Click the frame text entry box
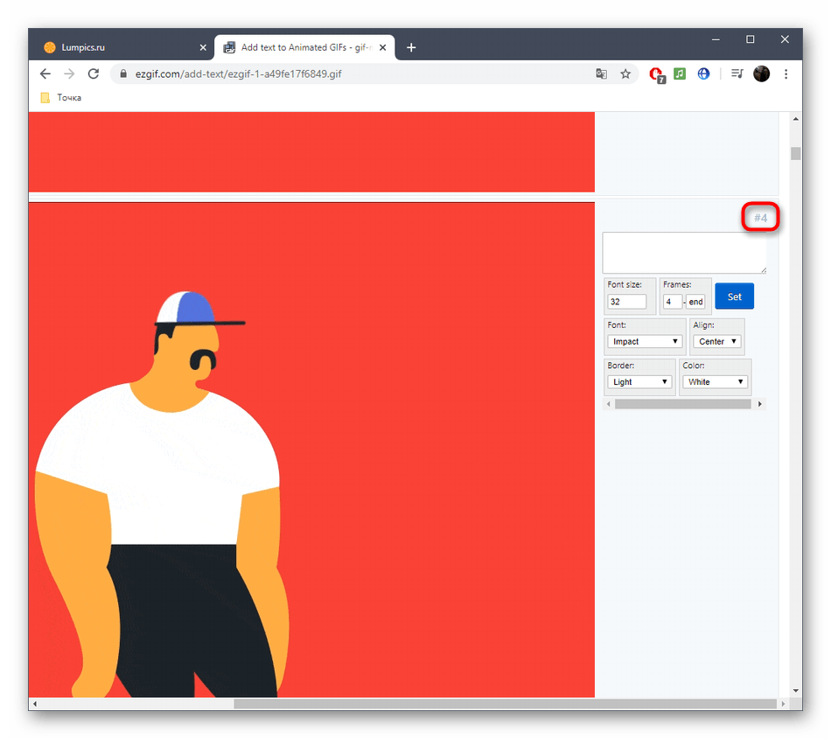 684,253
